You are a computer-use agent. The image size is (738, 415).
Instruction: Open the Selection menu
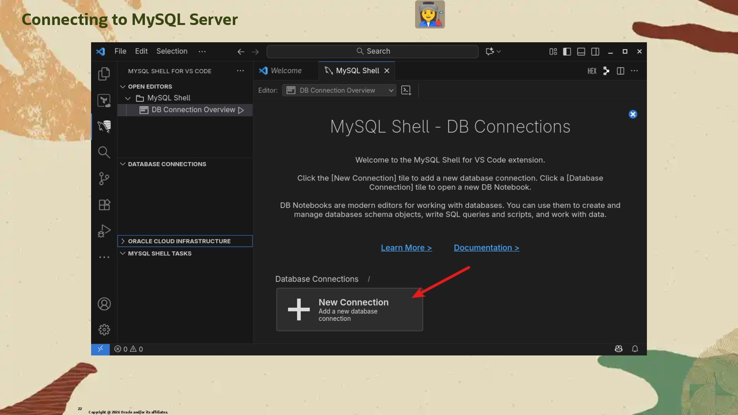[172, 51]
